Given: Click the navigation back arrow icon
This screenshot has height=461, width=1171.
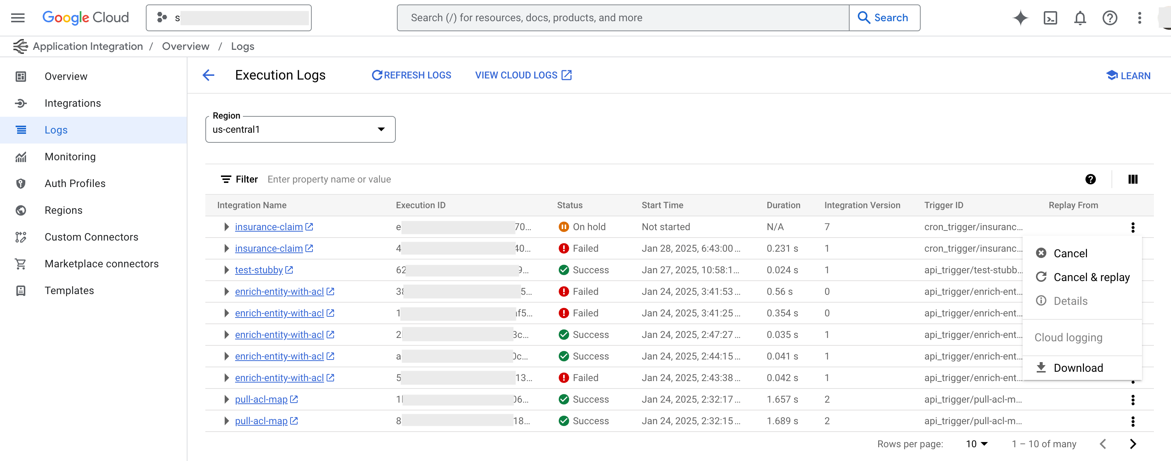Looking at the screenshot, I should click(x=208, y=75).
